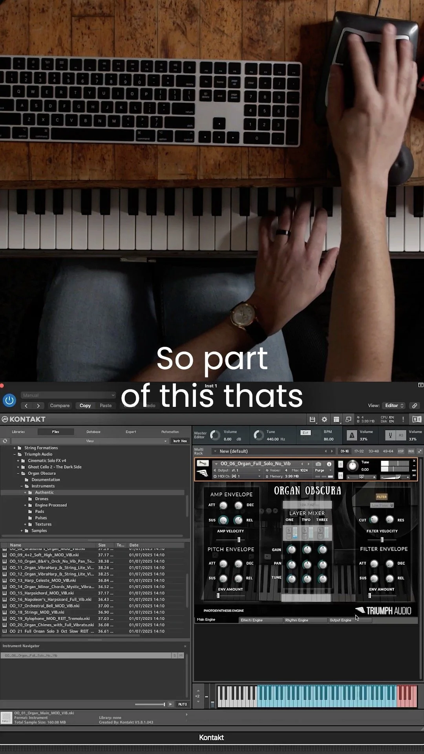Open the Low Pass filter type dropdown
The height and width of the screenshot is (754, 424).
[382, 505]
